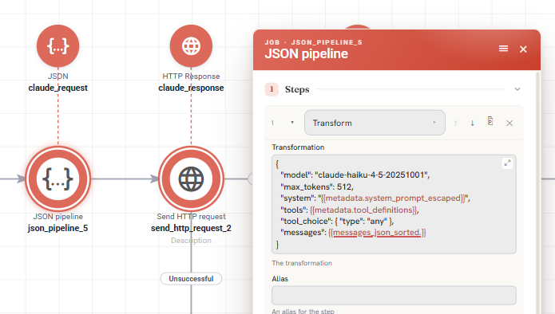This screenshot has height=314, width=555.
Task: Click the claude_request label text
Action: [58, 88]
